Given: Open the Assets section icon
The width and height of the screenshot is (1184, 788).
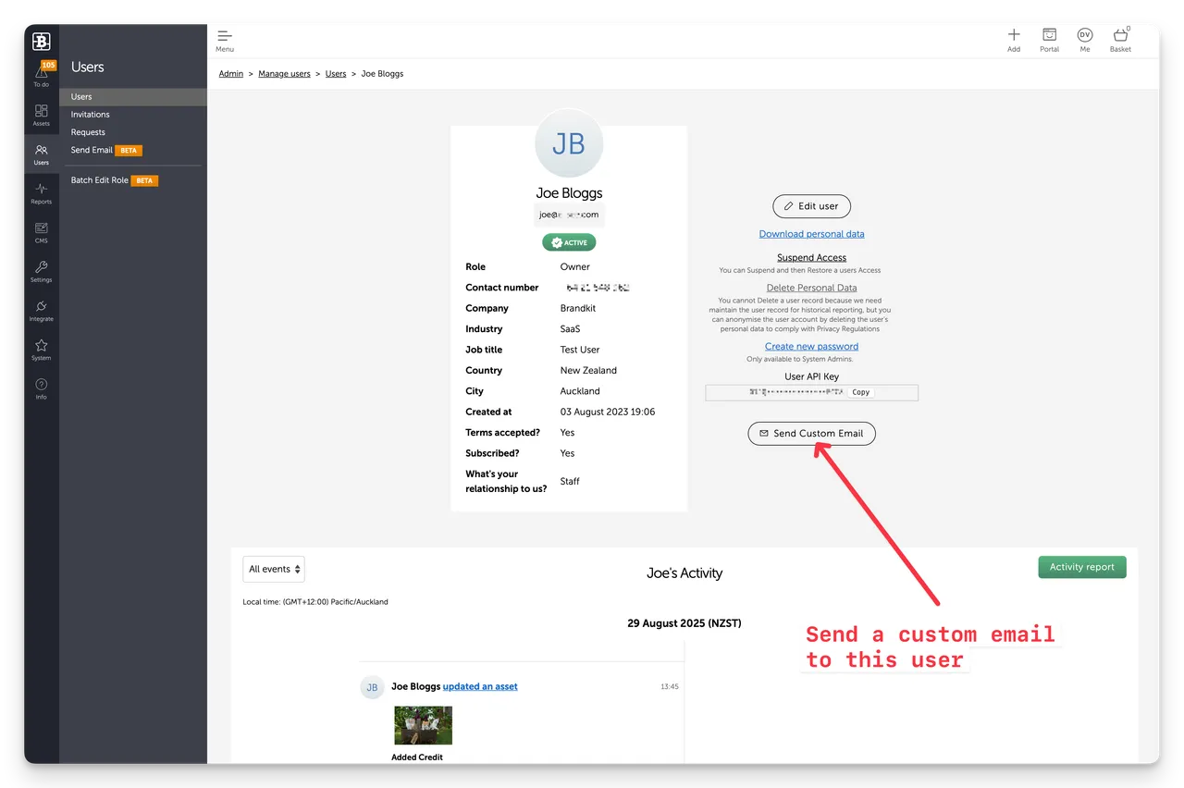Looking at the screenshot, I should click(x=42, y=114).
